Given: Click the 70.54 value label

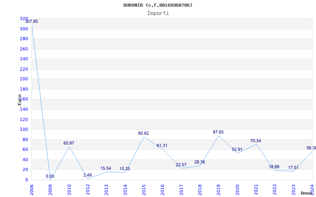Looking at the screenshot, I should point(256,141).
